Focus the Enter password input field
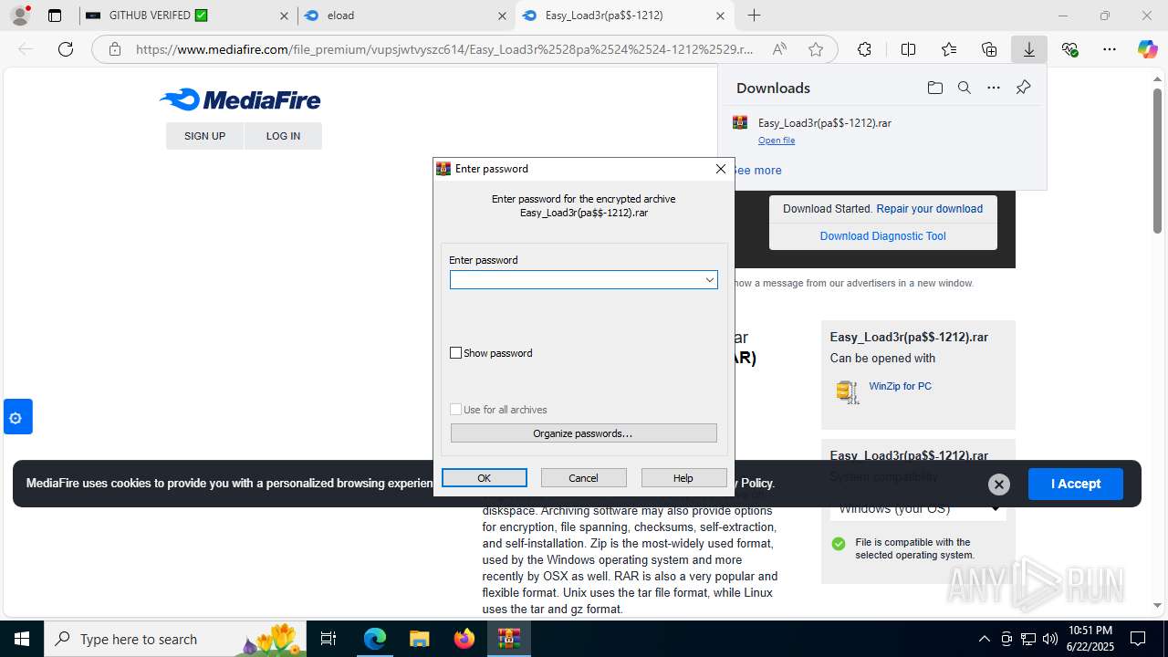1168x657 pixels. (x=584, y=279)
